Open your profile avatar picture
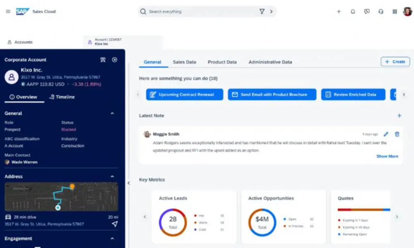 [407, 12]
